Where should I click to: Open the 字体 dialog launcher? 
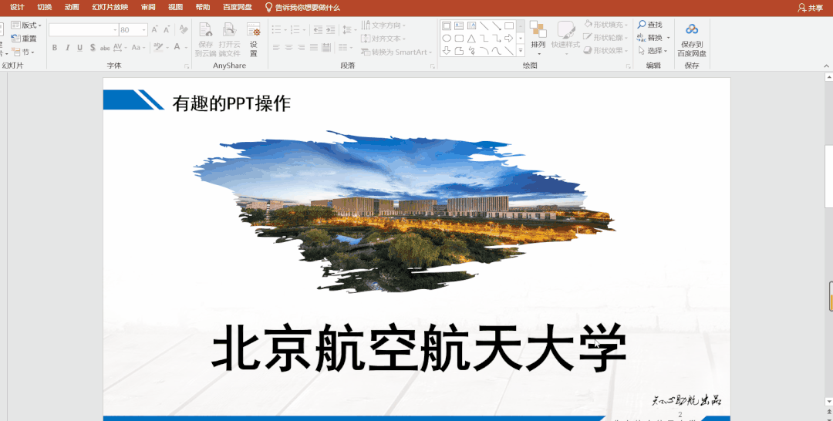pyautogui.click(x=187, y=66)
